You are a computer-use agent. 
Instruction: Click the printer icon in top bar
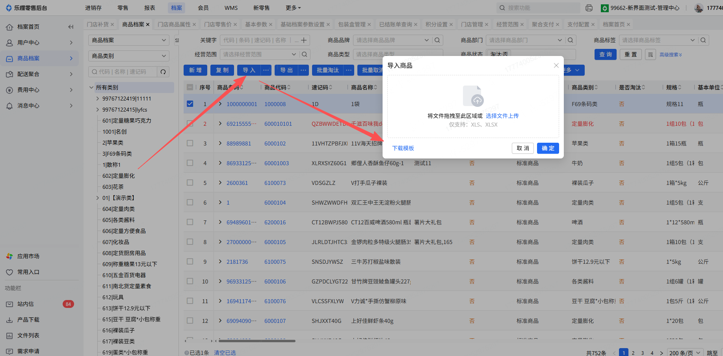(x=589, y=8)
